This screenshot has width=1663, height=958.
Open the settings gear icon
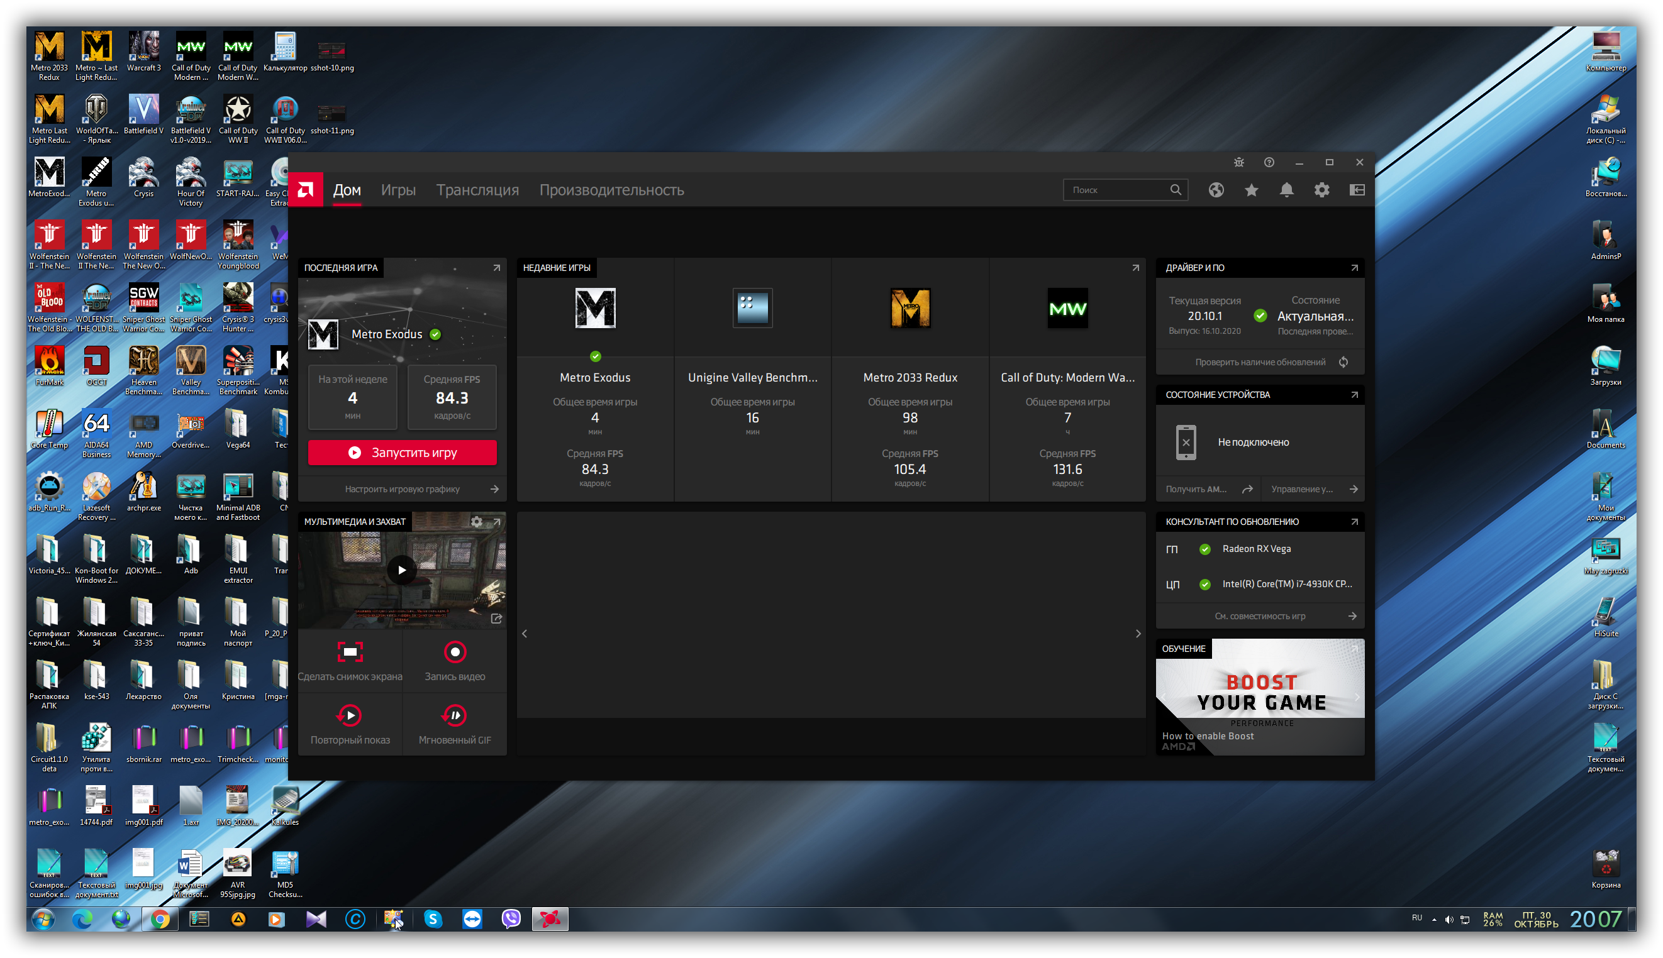click(1321, 190)
